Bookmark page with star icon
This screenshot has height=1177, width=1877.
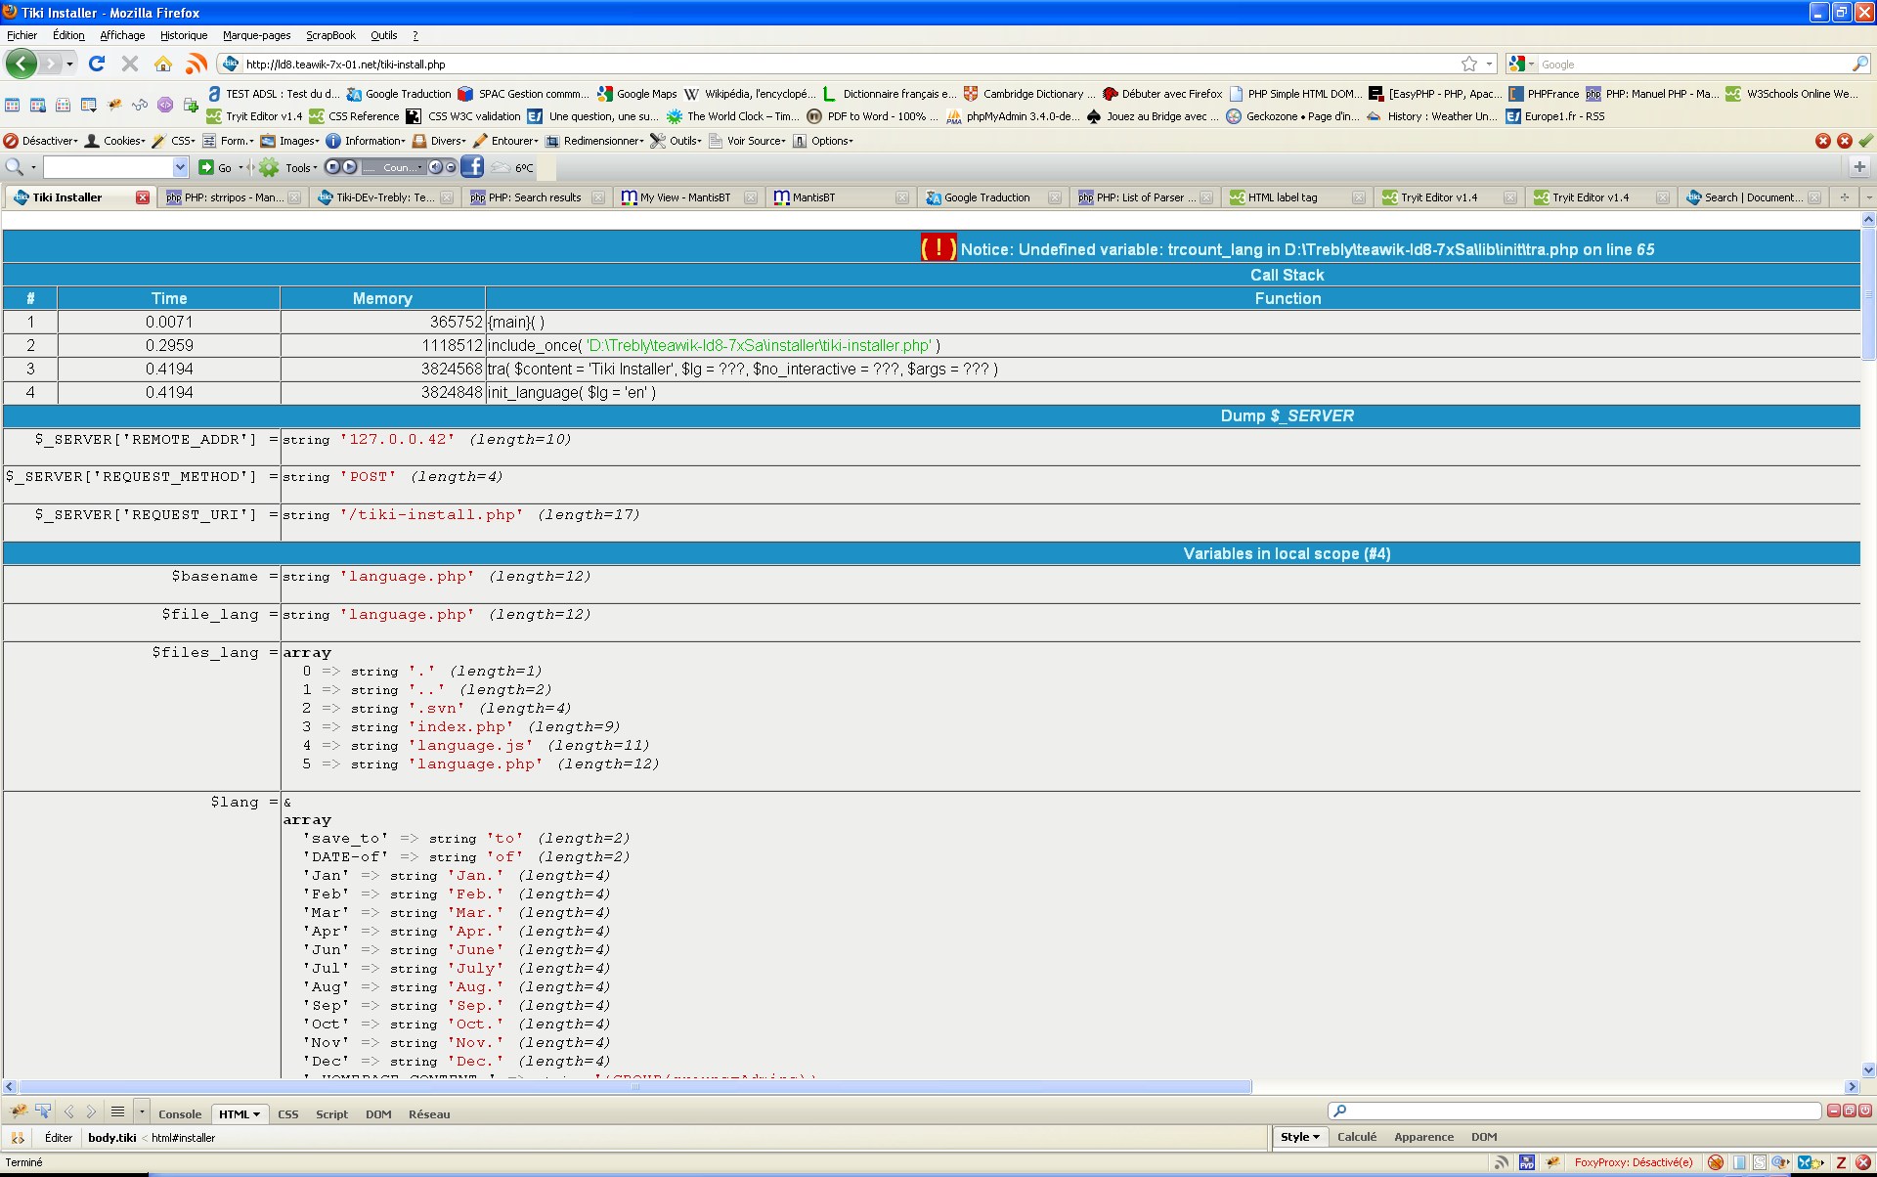1468,64
